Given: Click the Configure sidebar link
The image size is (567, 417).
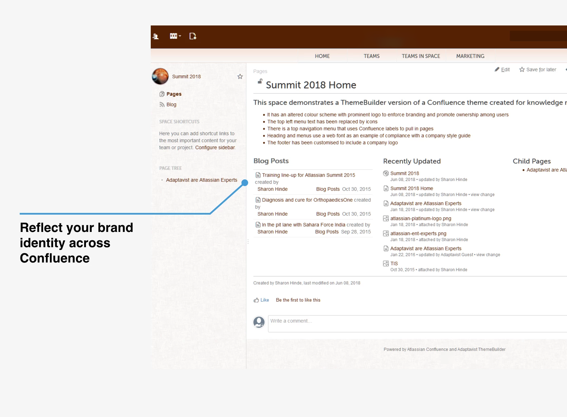Looking at the screenshot, I should pyautogui.click(x=215, y=147).
